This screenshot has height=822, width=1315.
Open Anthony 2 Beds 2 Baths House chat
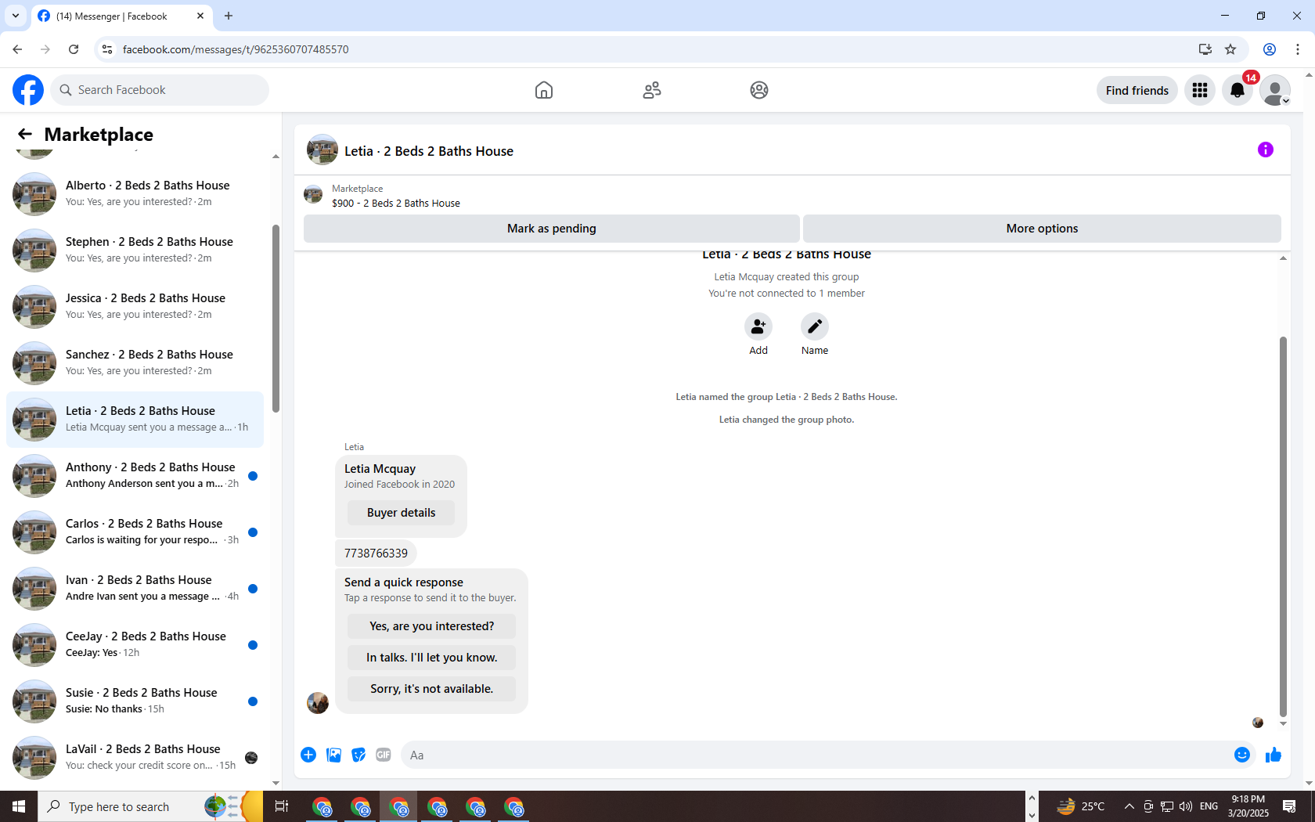coord(135,475)
